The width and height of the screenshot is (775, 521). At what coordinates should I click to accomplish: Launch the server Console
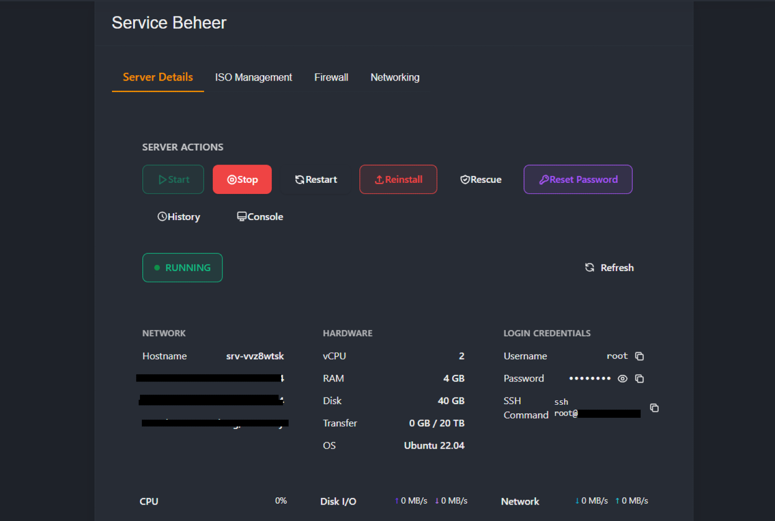click(x=260, y=217)
